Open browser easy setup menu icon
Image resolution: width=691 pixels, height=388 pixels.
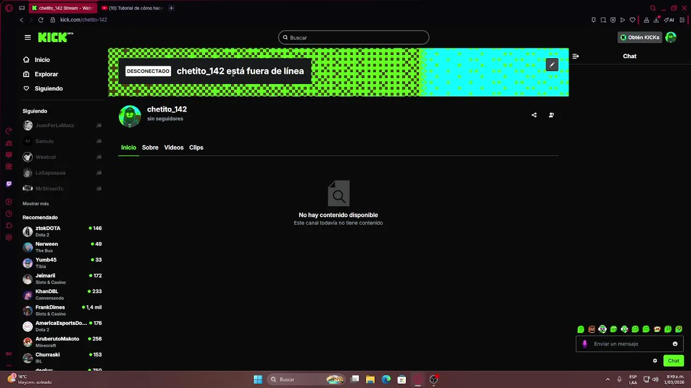[x=682, y=20]
